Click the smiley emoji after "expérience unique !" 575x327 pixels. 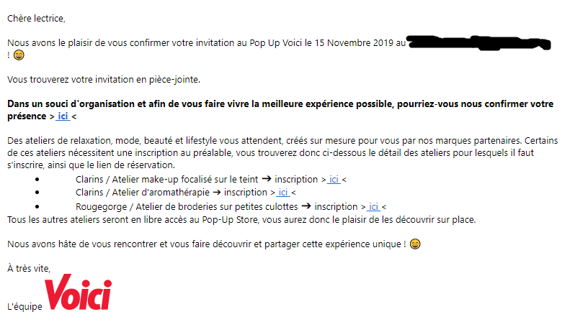click(x=414, y=244)
